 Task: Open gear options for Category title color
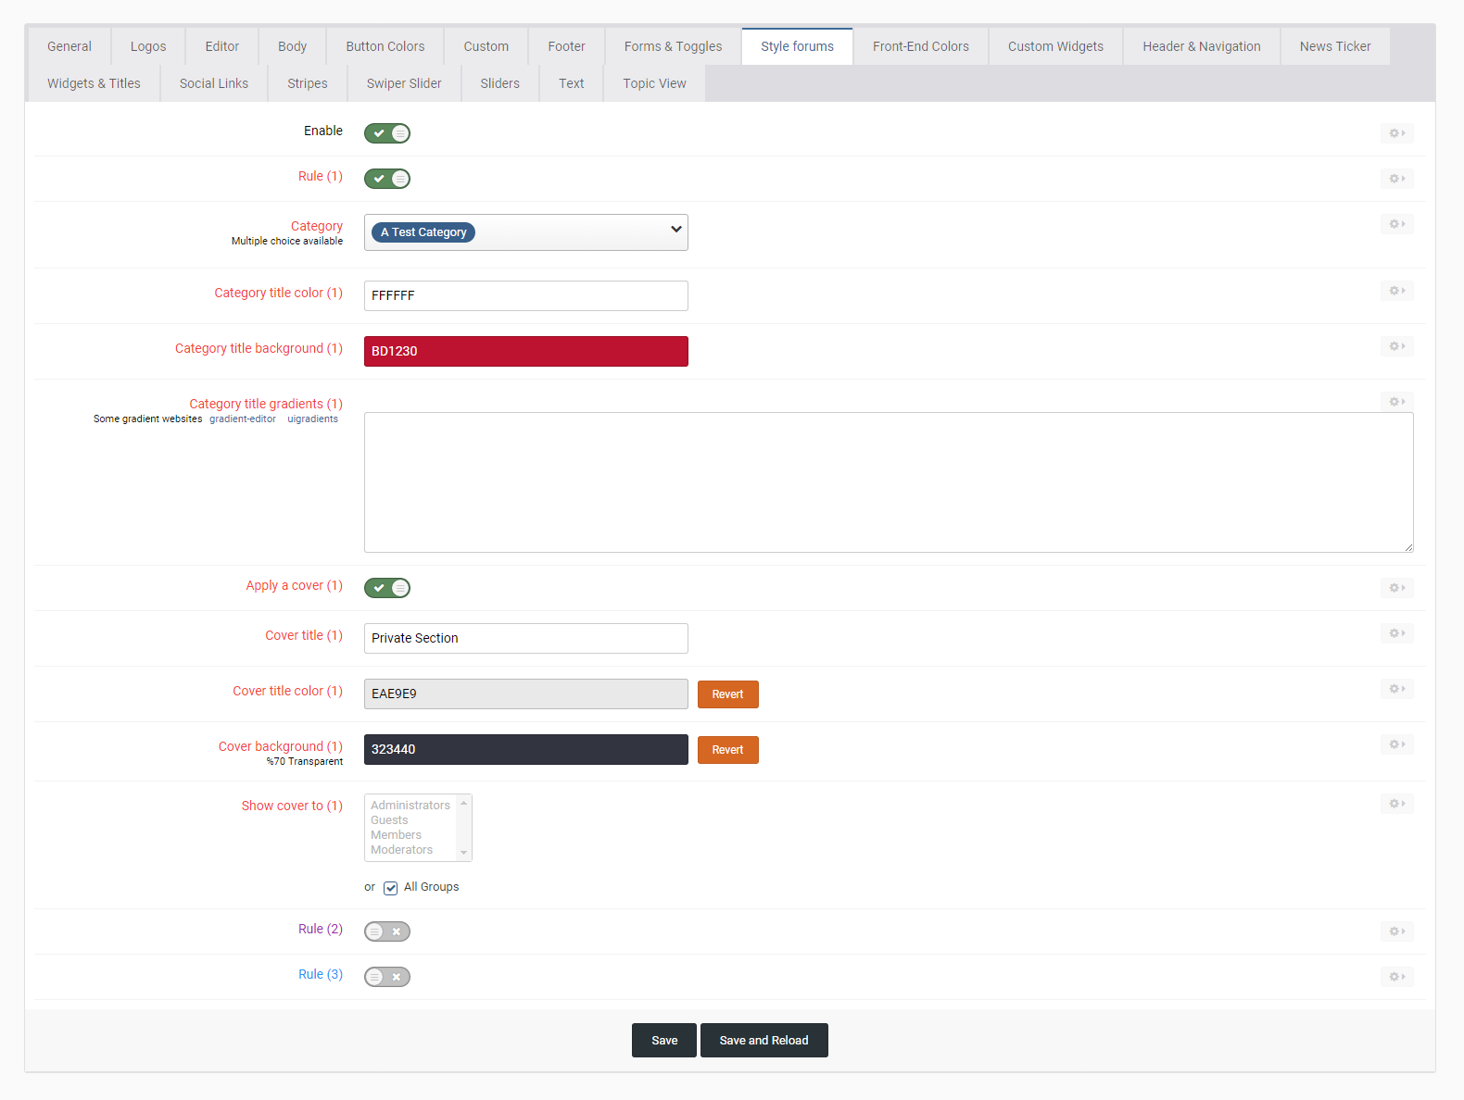pyautogui.click(x=1396, y=291)
